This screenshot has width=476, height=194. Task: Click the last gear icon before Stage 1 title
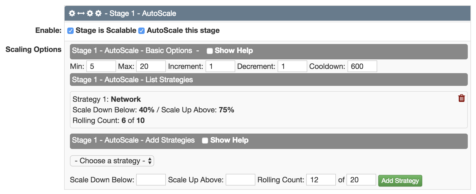coord(99,13)
